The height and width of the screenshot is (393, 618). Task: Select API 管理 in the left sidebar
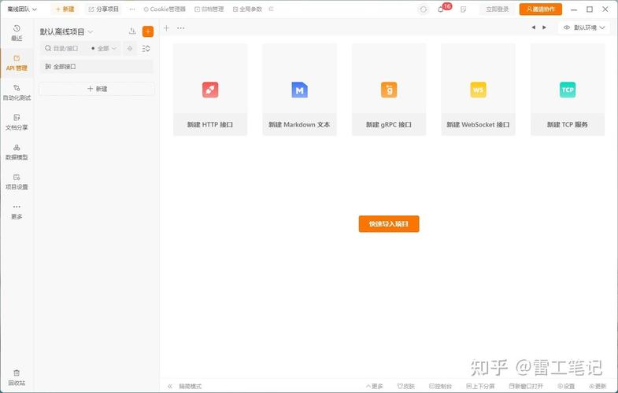point(17,63)
